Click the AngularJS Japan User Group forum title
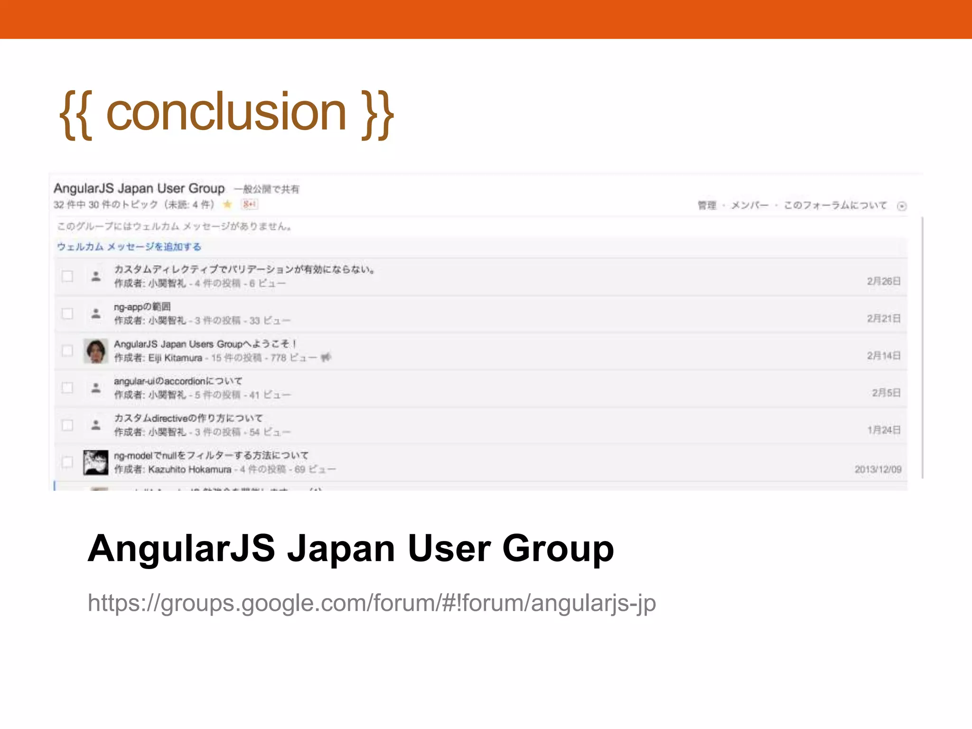 (139, 188)
